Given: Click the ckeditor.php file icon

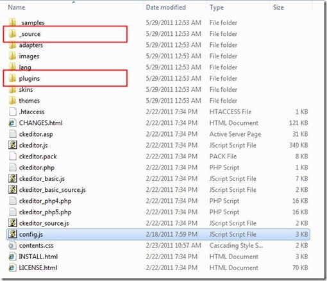Looking at the screenshot, I should point(13,167).
